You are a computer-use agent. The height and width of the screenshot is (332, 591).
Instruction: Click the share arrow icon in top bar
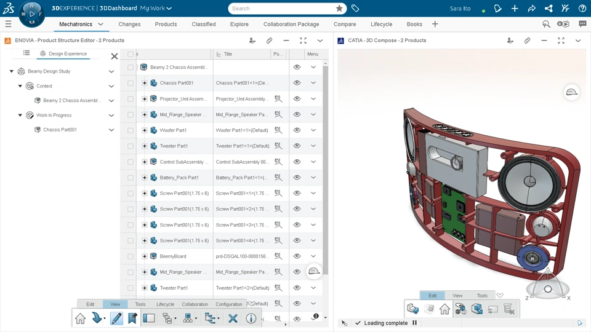tap(531, 8)
